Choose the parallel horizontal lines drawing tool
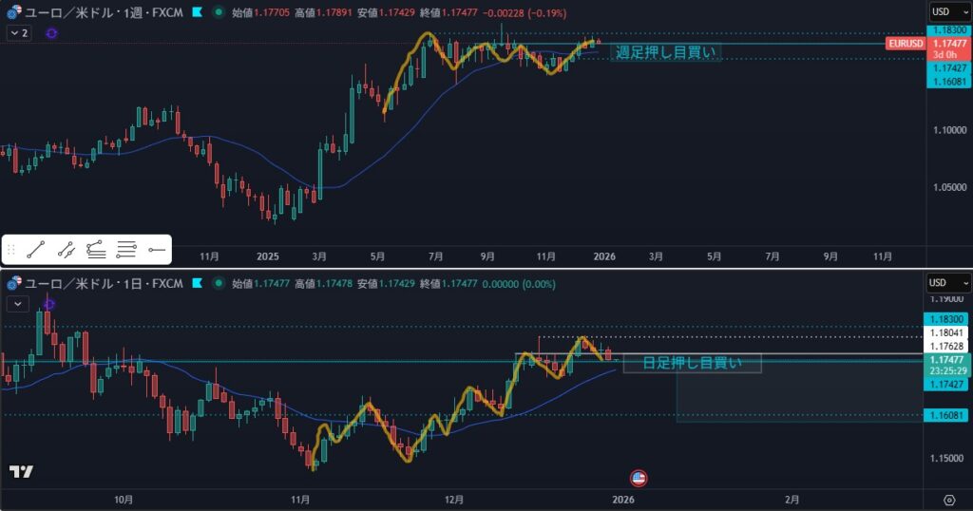Image resolution: width=973 pixels, height=511 pixels. pyautogui.click(x=126, y=251)
